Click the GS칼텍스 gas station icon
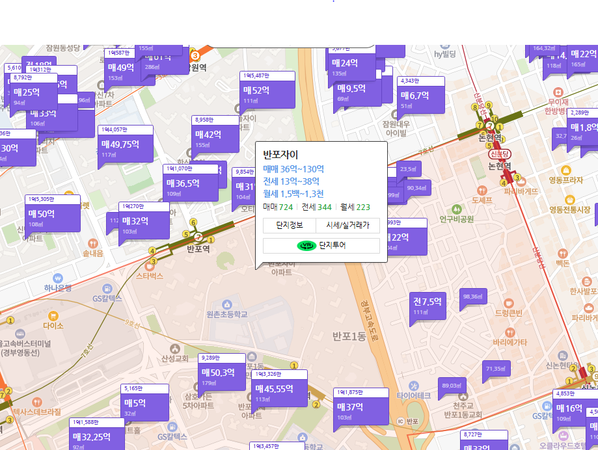 pyautogui.click(x=107, y=289)
